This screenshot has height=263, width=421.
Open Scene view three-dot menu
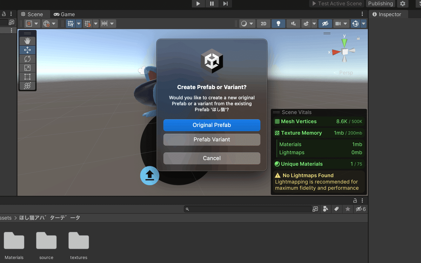click(x=362, y=14)
